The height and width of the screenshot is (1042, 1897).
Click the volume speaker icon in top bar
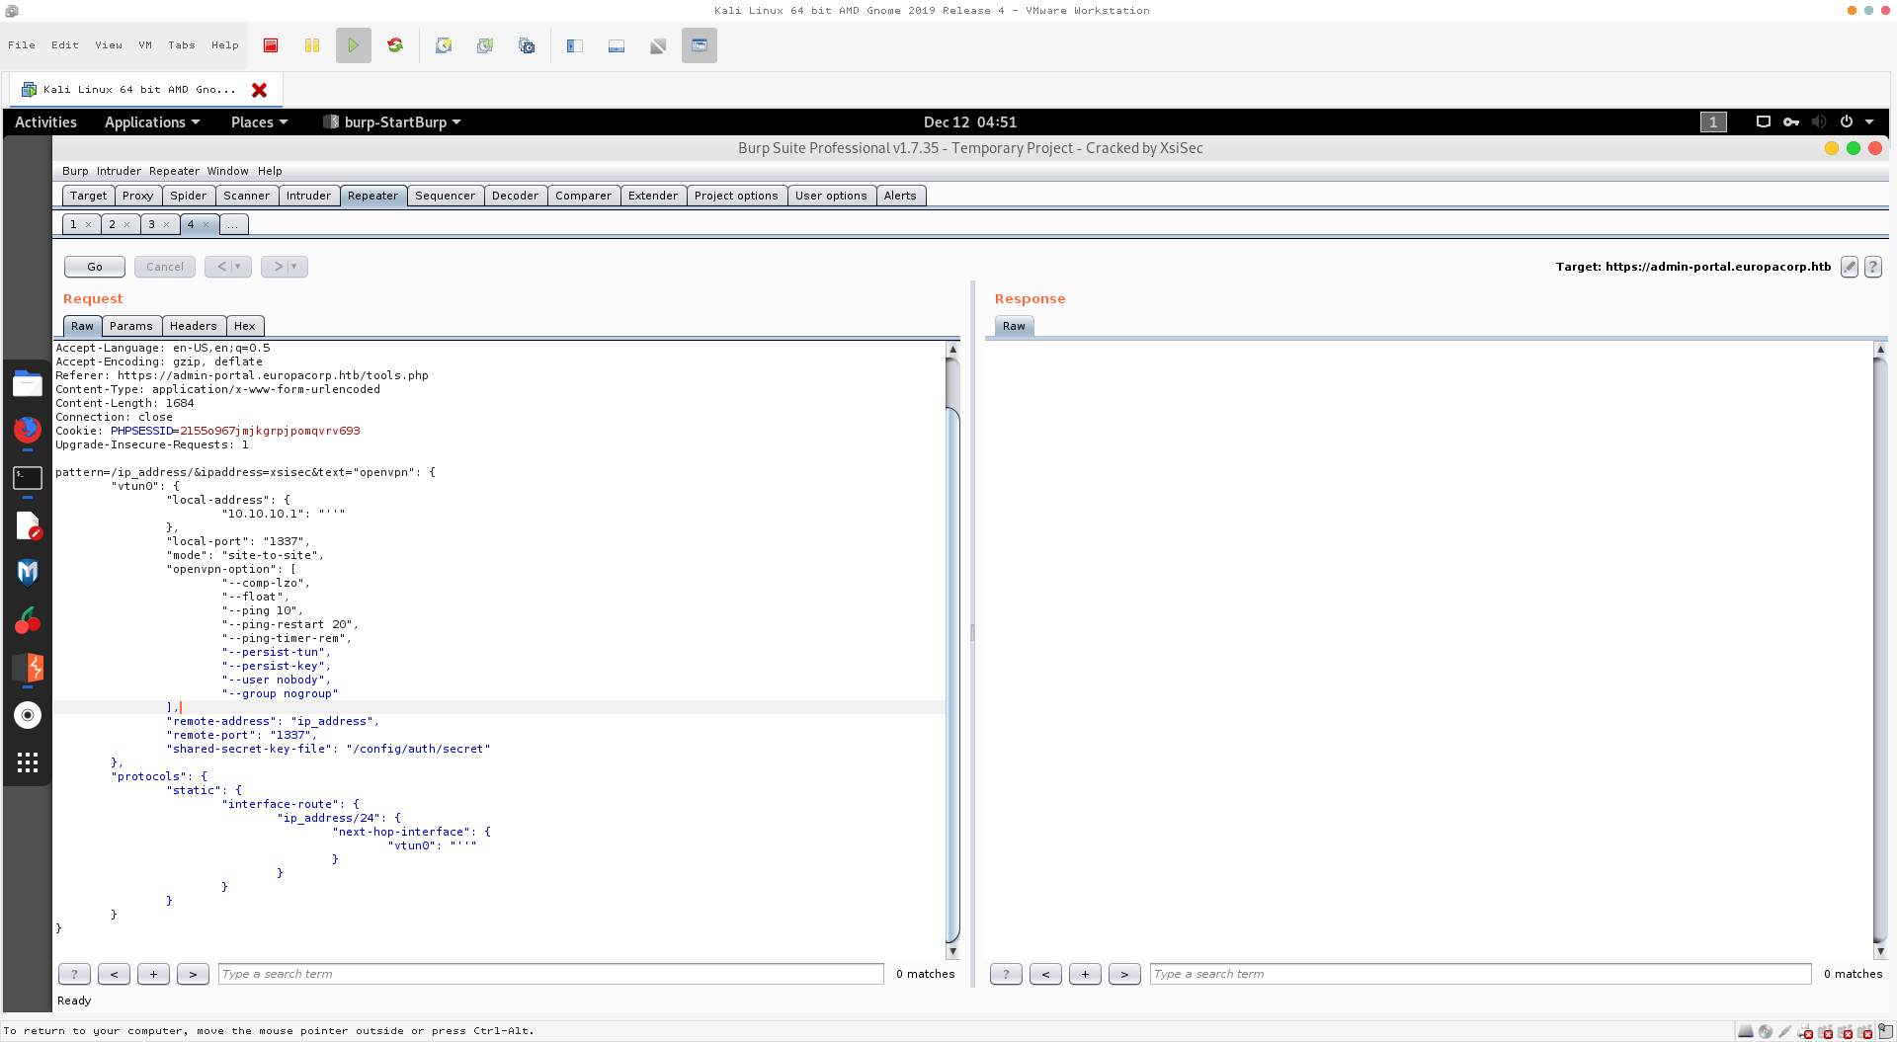click(x=1819, y=122)
